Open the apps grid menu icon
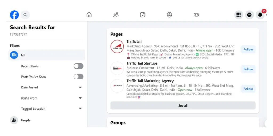The width and height of the screenshot is (273, 136). [239, 15]
